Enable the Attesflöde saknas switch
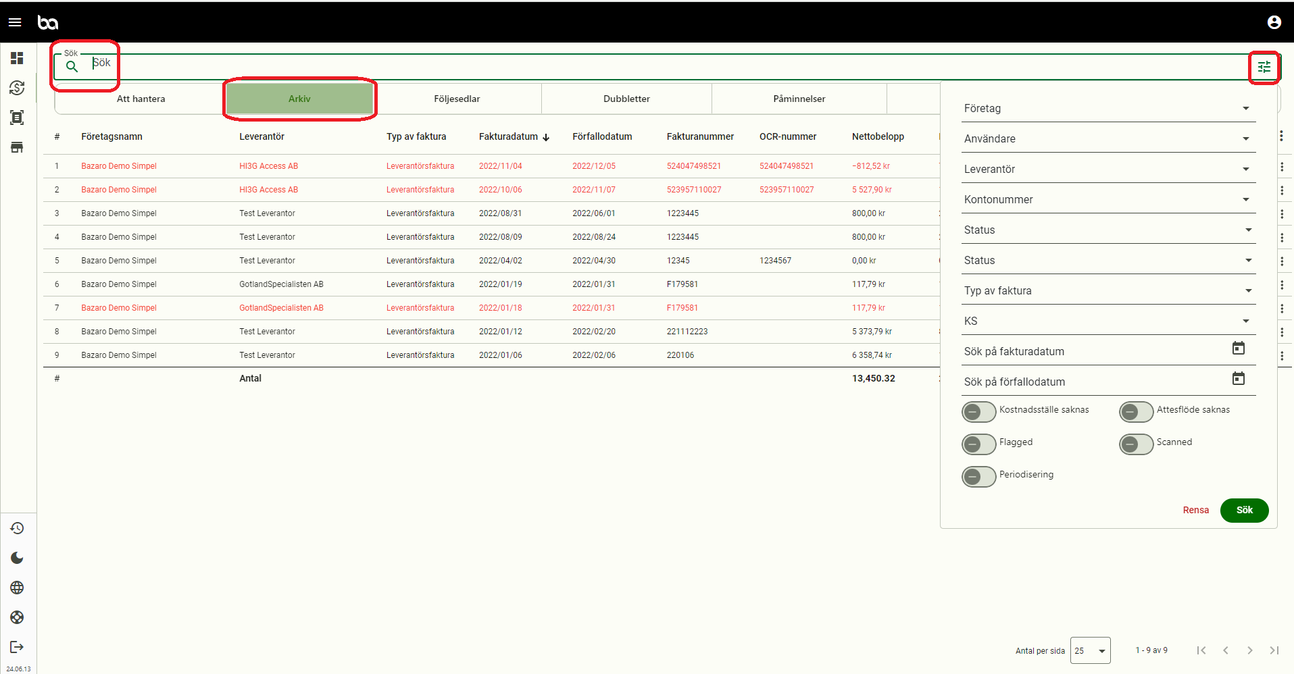 point(1137,411)
